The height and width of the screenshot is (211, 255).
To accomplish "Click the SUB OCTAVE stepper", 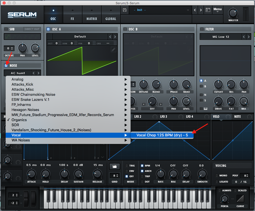I will coord(9,48).
